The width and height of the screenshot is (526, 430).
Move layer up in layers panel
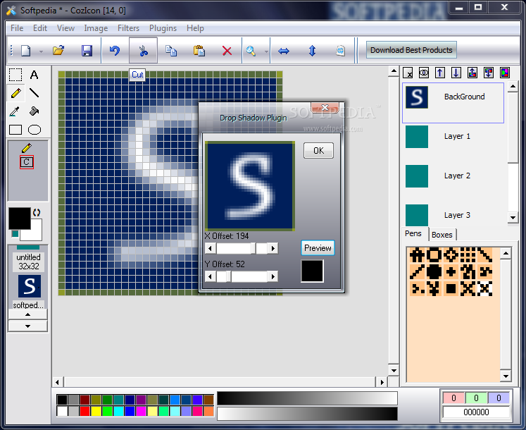(440, 73)
